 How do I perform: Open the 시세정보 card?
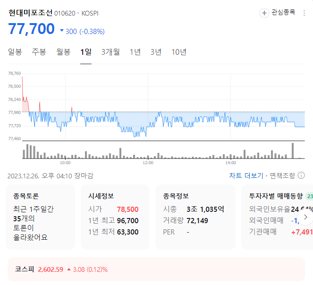pos(115,217)
